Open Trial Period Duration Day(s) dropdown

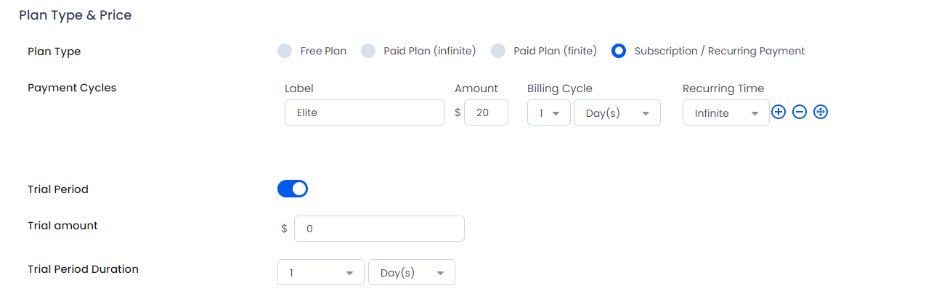coord(412,272)
